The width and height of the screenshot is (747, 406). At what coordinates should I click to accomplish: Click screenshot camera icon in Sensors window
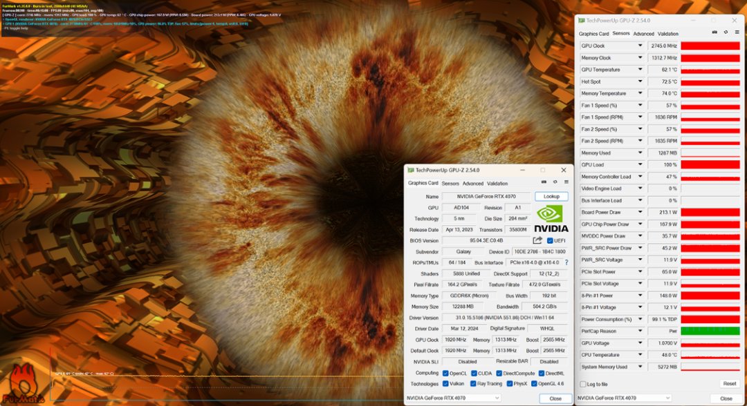(x=714, y=32)
